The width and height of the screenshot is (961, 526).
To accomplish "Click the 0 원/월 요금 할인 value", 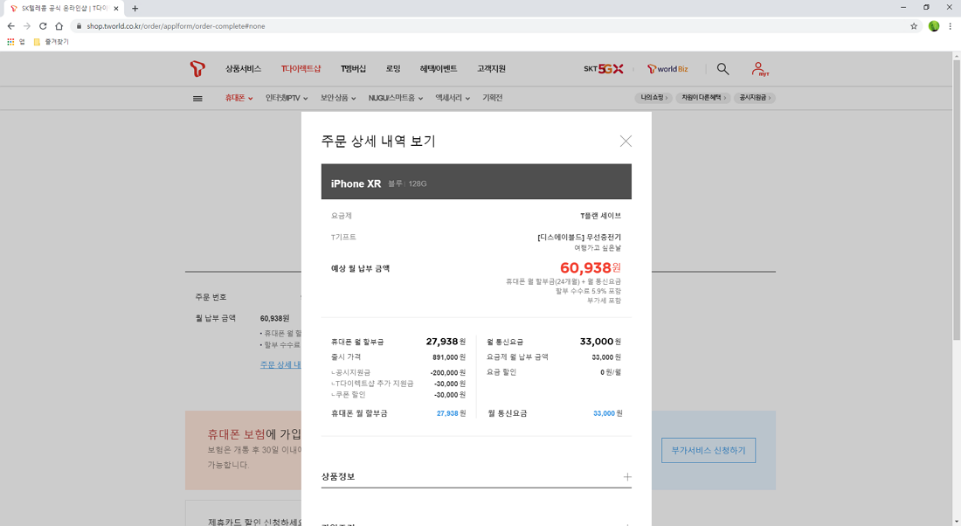I will [610, 372].
